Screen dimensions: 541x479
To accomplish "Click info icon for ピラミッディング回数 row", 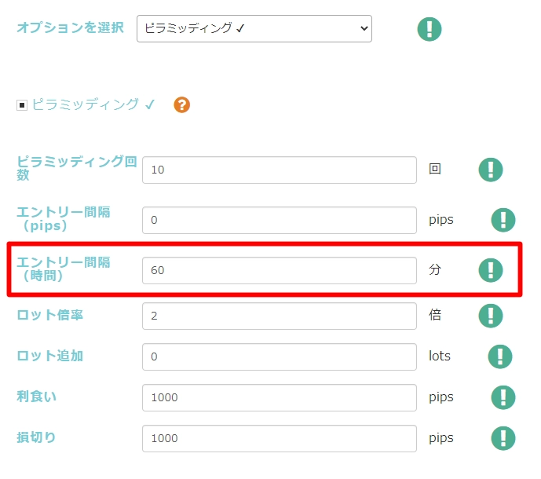I will pyautogui.click(x=491, y=170).
